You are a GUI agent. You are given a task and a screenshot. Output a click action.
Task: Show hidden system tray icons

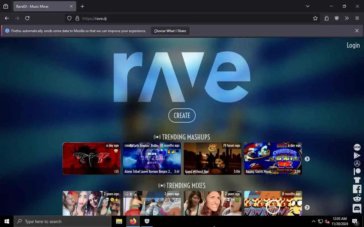(x=314, y=221)
